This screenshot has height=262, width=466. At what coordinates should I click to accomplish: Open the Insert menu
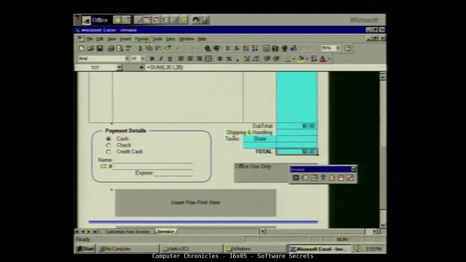click(125, 39)
